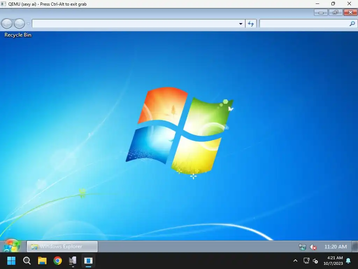Open the Windows 11 Start button

11,261
